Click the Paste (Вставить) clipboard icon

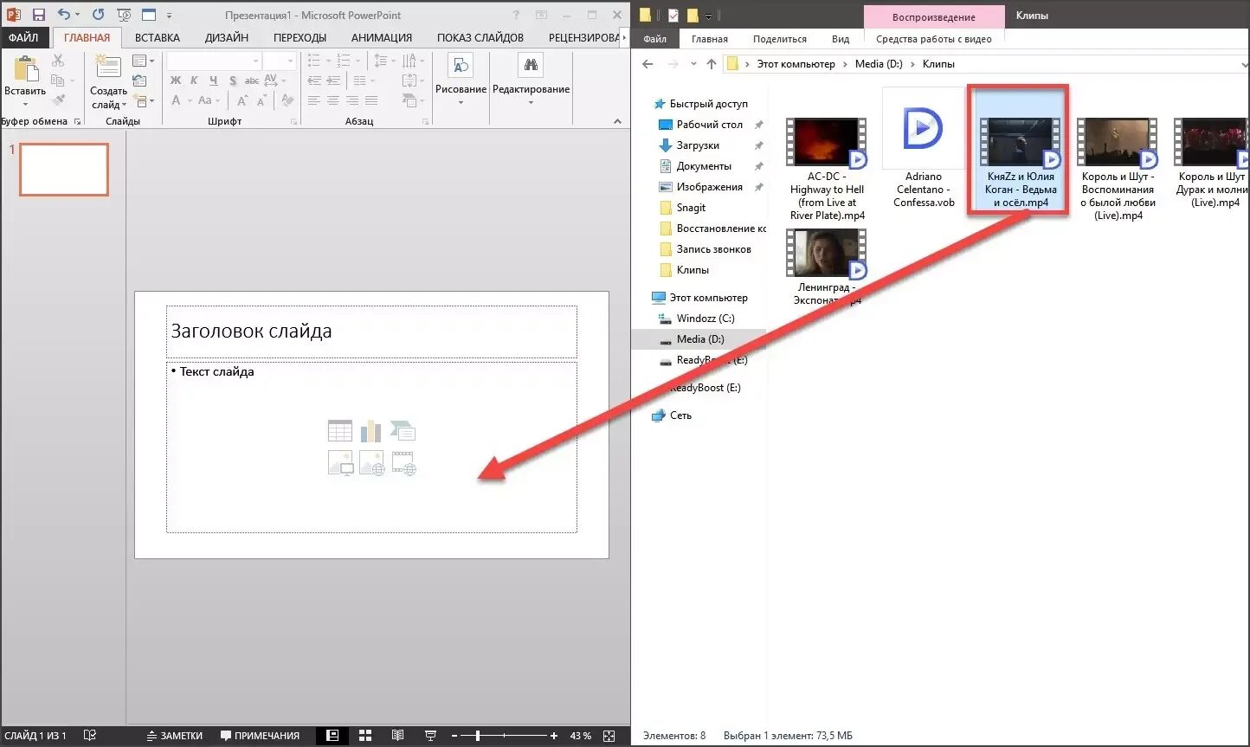tap(25, 70)
